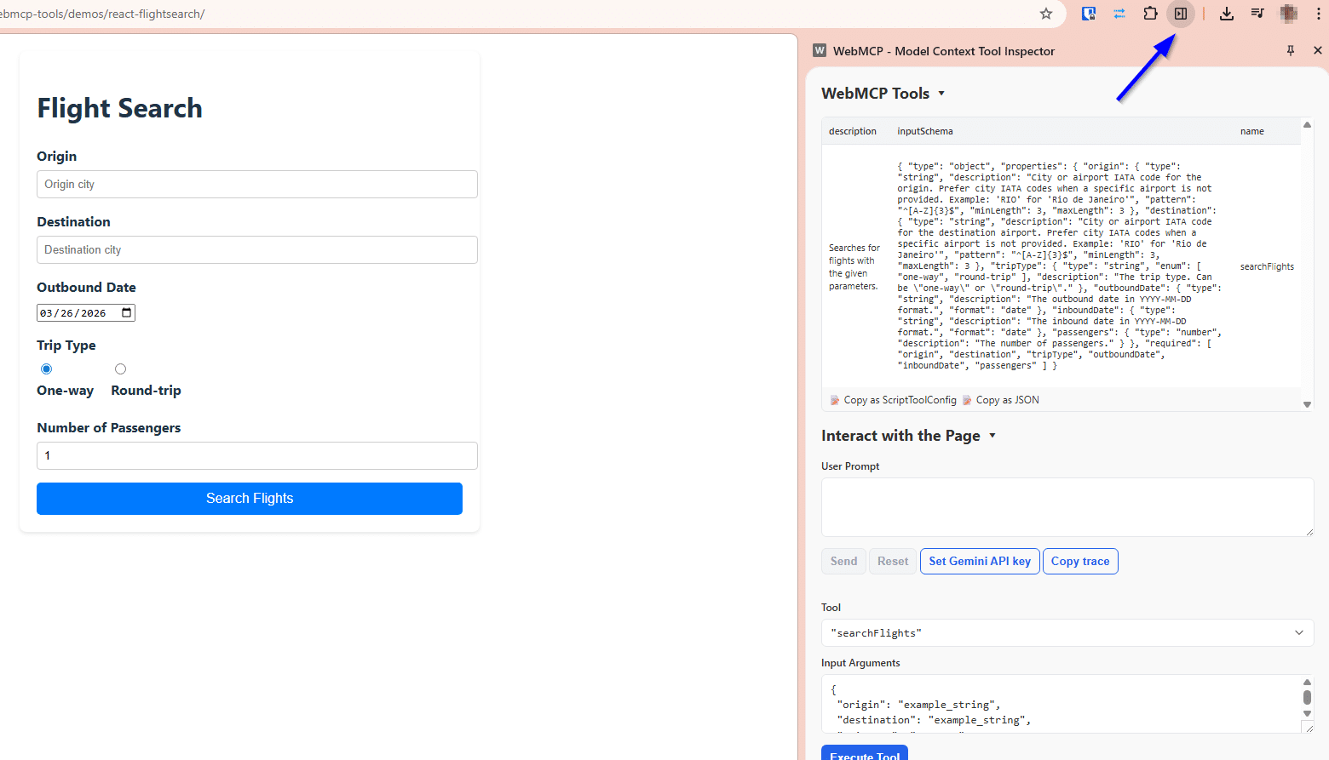The height and width of the screenshot is (760, 1329).
Task: Open the media controls music-note icon
Action: click(x=1257, y=14)
